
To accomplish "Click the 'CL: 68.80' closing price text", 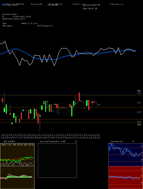I will [x=53, y=5].
